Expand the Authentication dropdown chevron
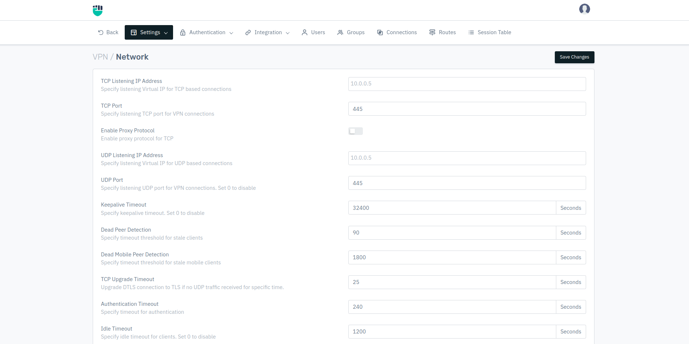The height and width of the screenshot is (344, 689). 231,33
